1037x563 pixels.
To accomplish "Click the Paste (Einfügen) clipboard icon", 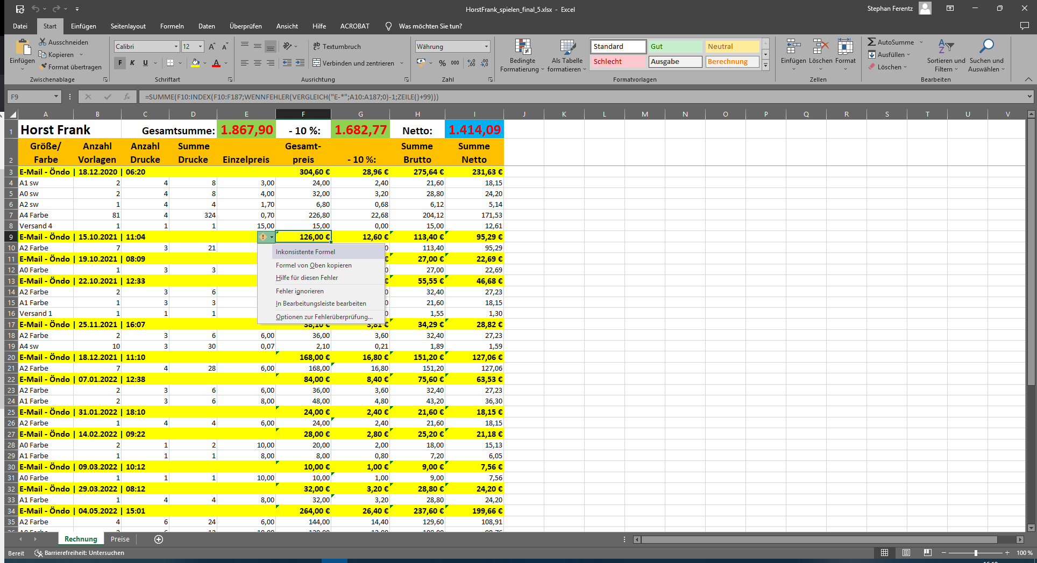I will tap(23, 47).
